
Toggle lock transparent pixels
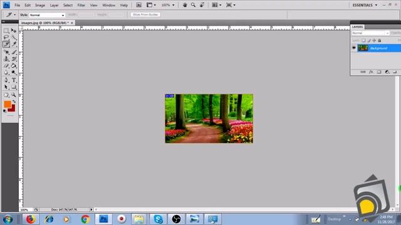click(363, 40)
